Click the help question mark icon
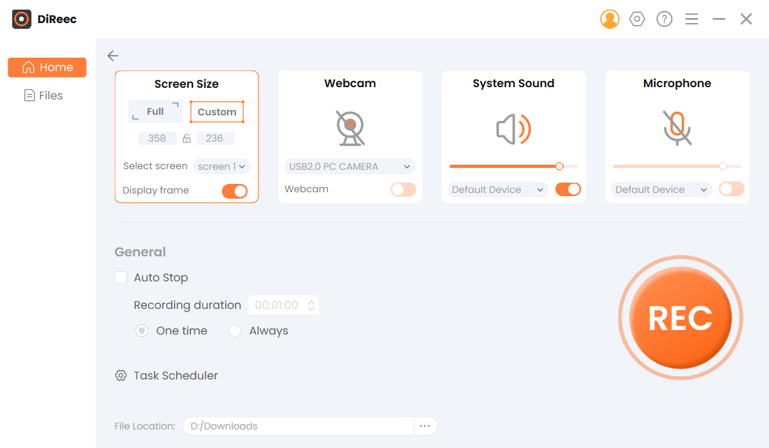The width and height of the screenshot is (769, 448). [664, 19]
